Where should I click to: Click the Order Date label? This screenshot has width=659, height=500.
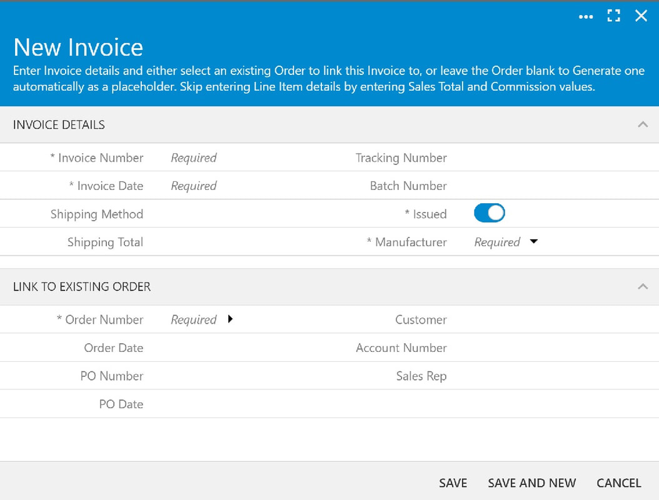coord(113,348)
